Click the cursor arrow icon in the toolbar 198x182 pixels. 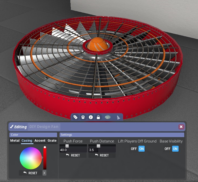[118, 117]
